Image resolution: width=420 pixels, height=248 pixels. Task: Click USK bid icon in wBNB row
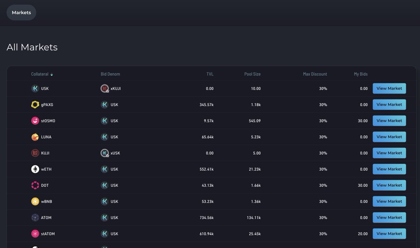click(105, 201)
